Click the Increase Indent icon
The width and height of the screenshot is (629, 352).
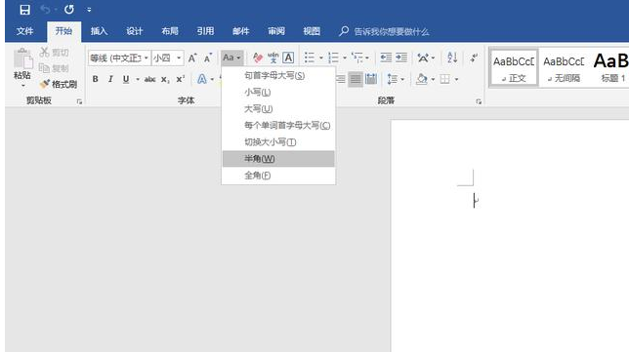point(401,58)
